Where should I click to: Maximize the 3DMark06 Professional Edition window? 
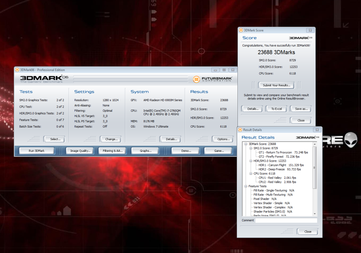click(224, 70)
